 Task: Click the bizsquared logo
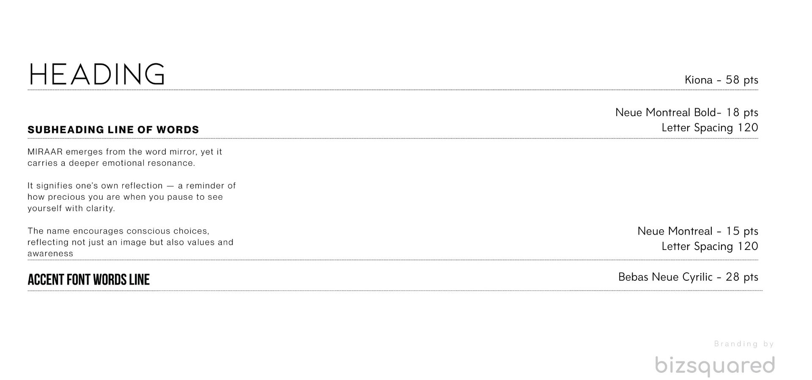coord(715,366)
